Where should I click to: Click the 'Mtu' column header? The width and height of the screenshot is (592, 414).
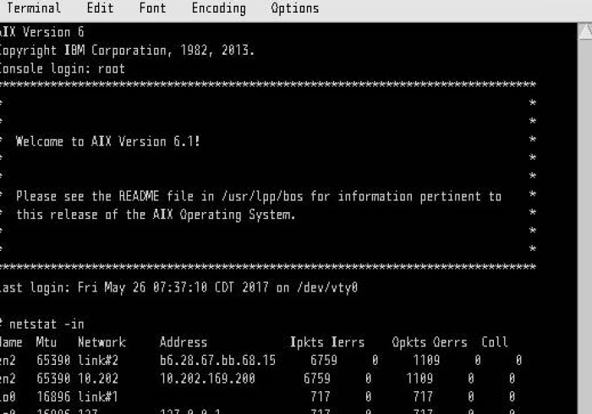(46, 343)
